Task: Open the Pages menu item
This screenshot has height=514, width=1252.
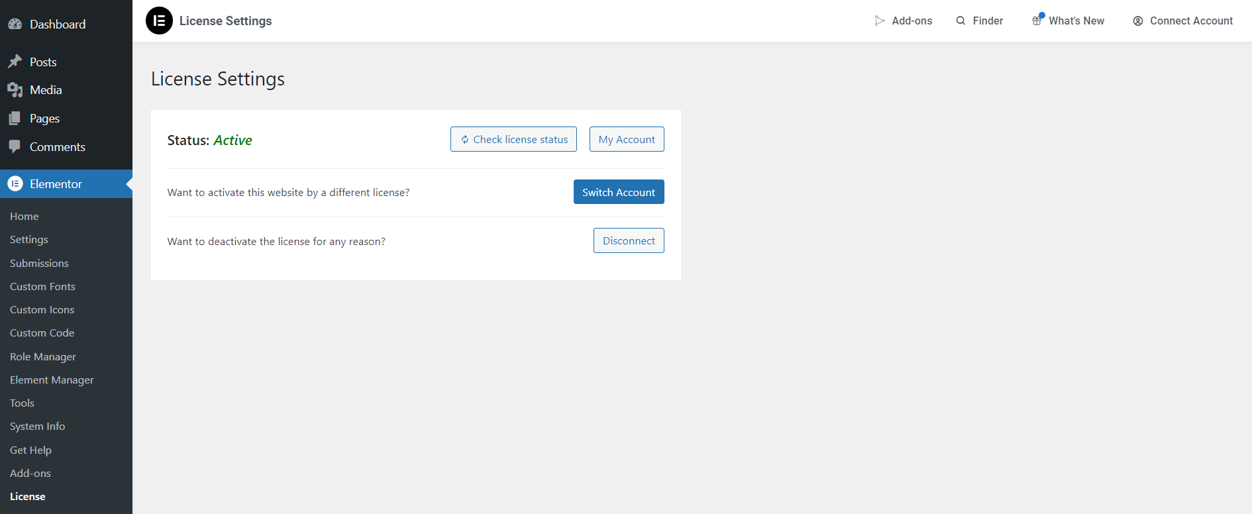Action: (66, 118)
